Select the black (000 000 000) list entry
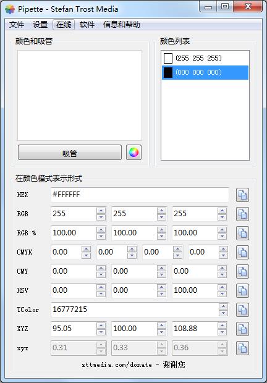Image resolution: width=267 pixels, height=383 pixels. click(205, 72)
